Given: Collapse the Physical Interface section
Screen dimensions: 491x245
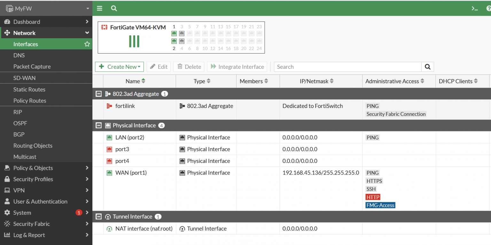Looking at the screenshot, I should 99,125.
